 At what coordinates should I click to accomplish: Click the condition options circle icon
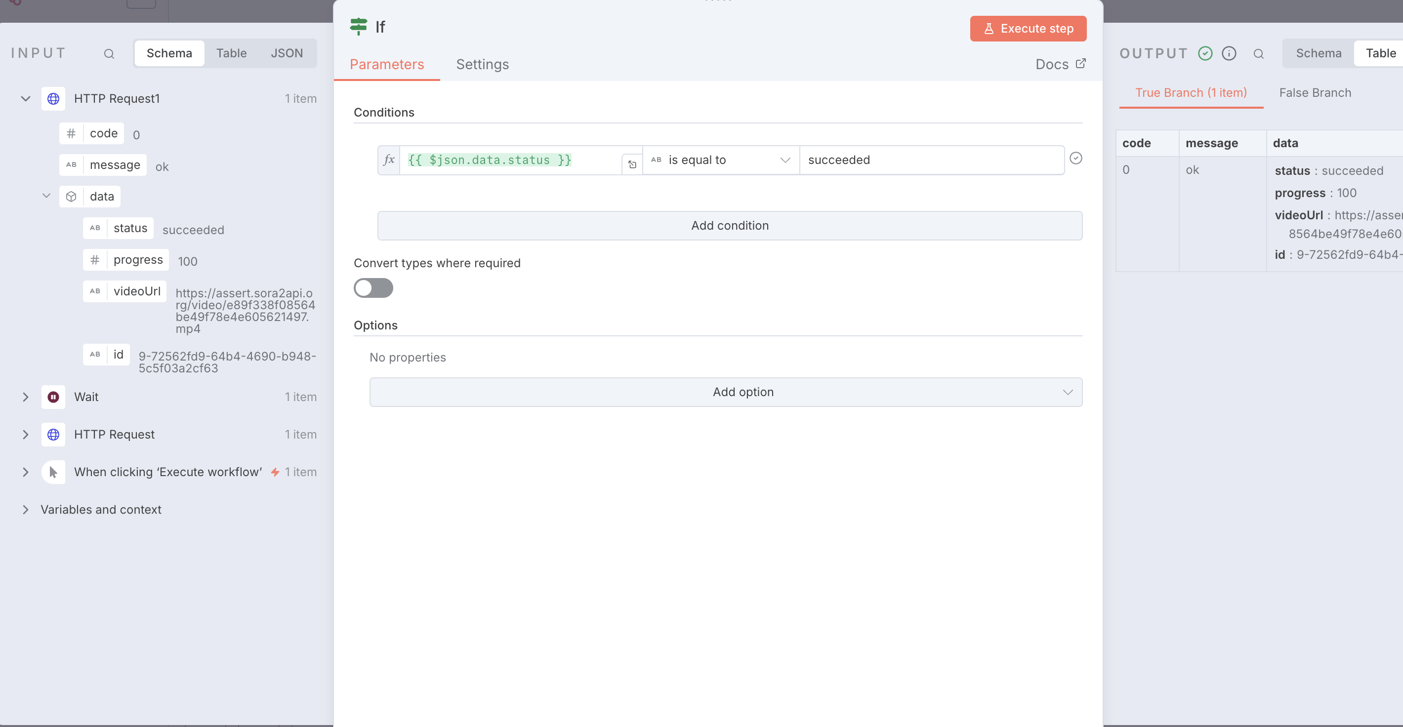point(1075,158)
